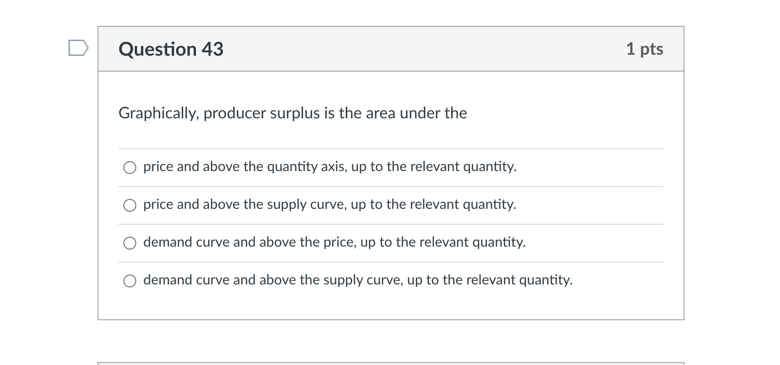Click the answer text about the quantity axis
The image size is (780, 365).
[330, 167]
